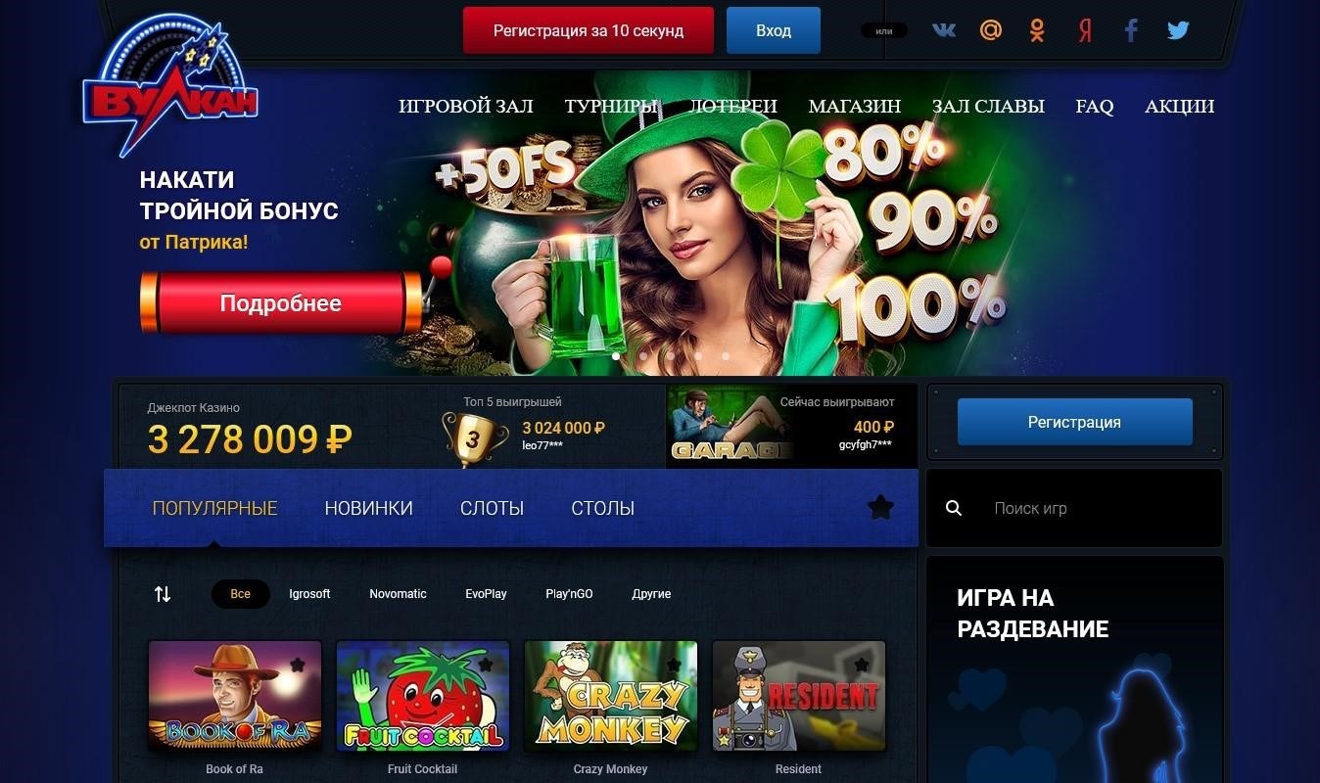The height and width of the screenshot is (783, 1320).
Task: Sign in using the Yandex icon
Action: point(1085,30)
